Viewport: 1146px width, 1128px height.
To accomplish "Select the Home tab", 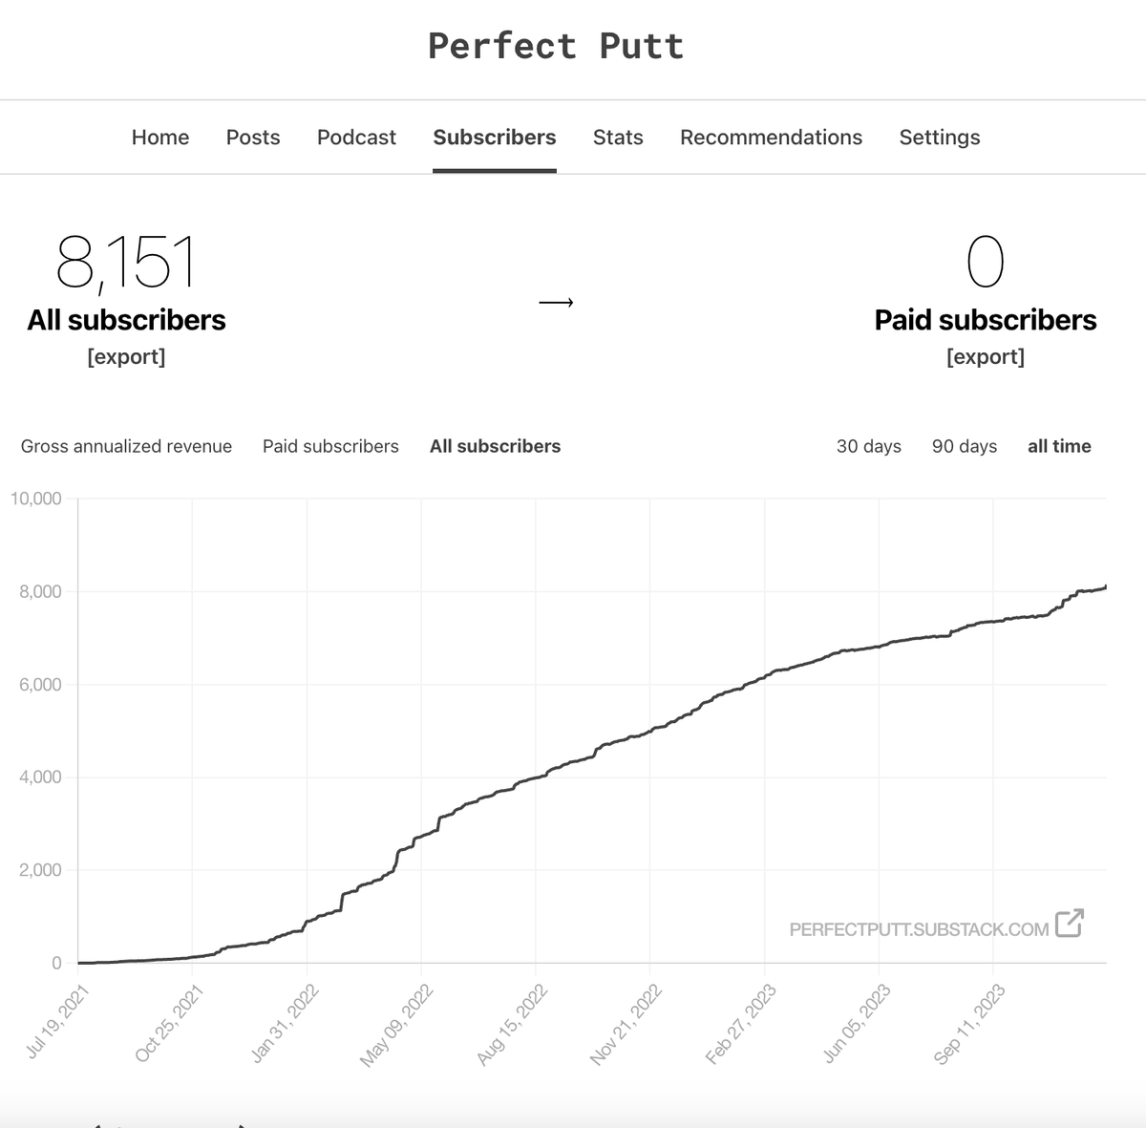I will [159, 137].
